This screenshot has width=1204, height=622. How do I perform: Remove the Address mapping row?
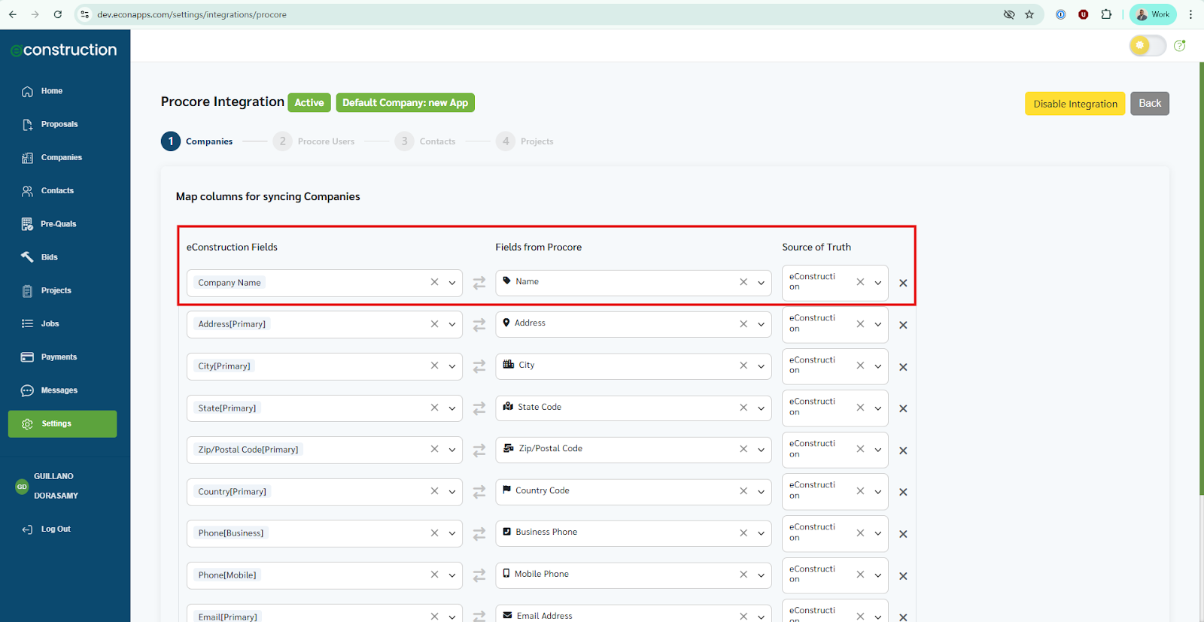tap(903, 326)
